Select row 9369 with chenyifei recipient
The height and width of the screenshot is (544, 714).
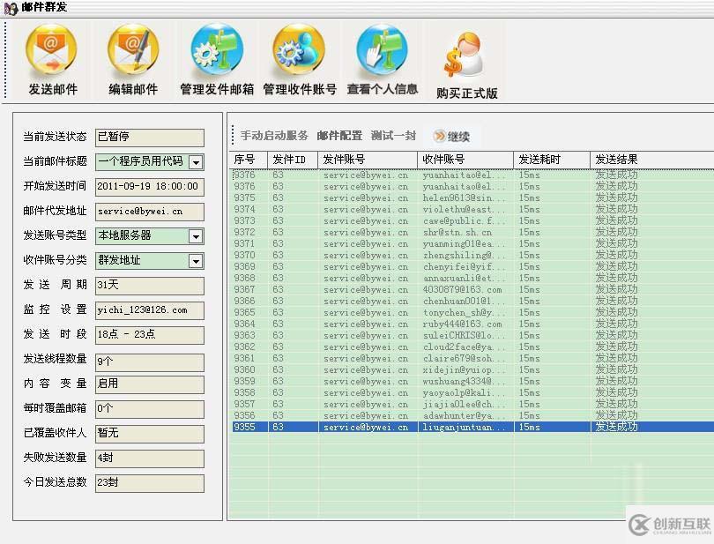472,266
